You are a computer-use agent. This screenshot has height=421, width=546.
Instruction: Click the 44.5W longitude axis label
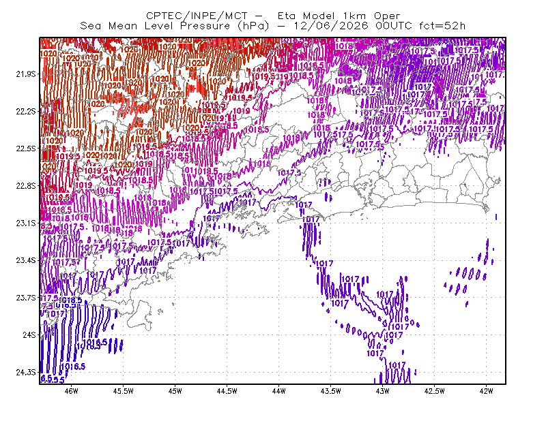[227, 391]
